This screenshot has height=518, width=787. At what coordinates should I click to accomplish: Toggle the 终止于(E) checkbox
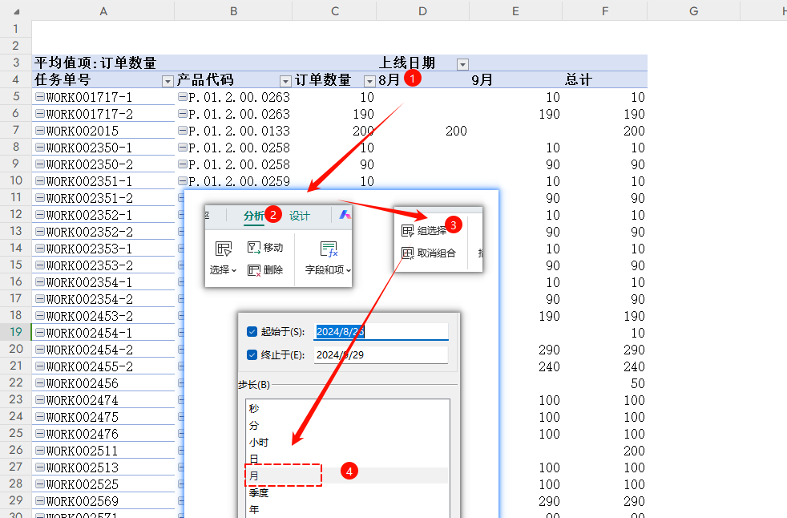tap(252, 354)
